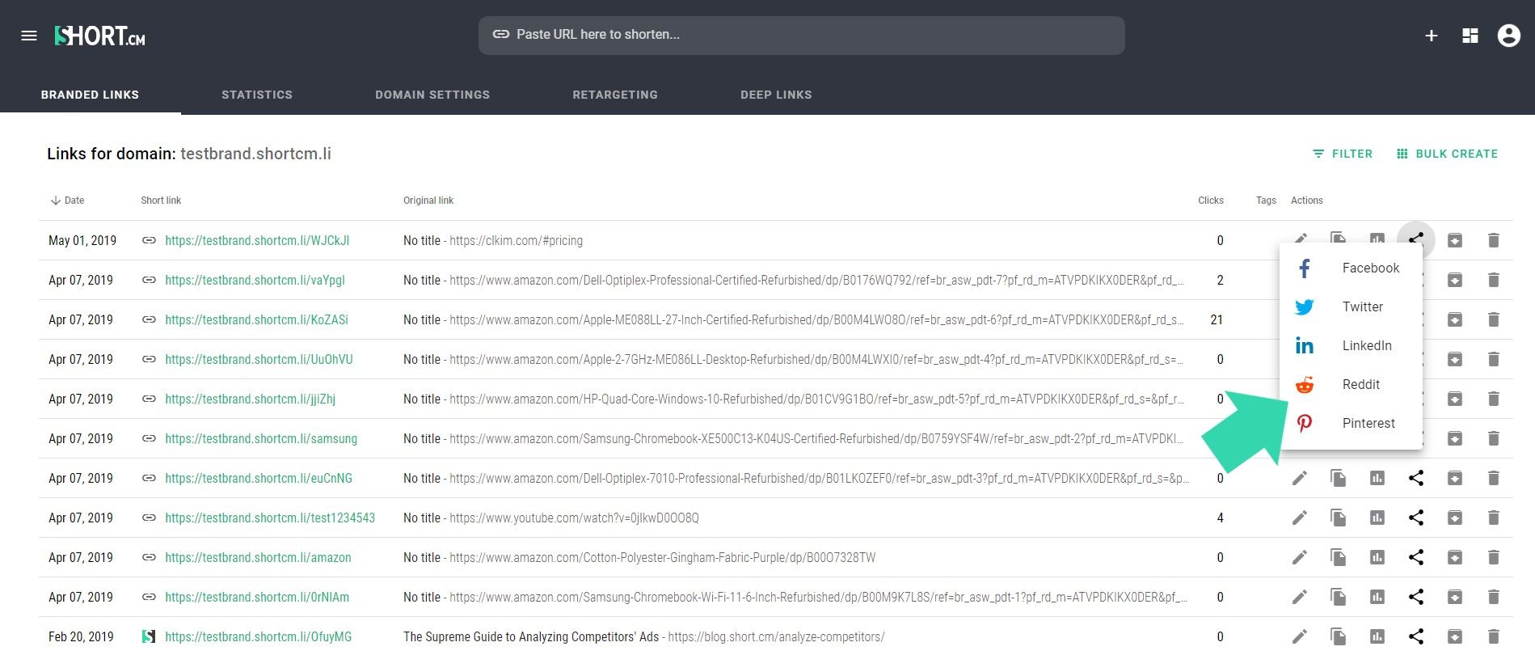
Task: Open short link testbrand.shortcm.li/vaYpgl
Action: point(255,280)
